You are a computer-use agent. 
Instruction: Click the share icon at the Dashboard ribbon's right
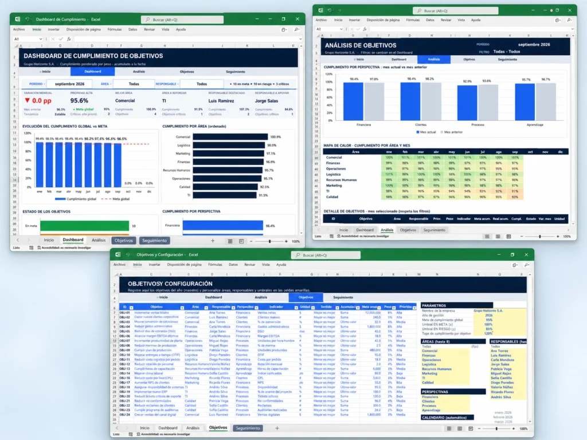click(284, 30)
